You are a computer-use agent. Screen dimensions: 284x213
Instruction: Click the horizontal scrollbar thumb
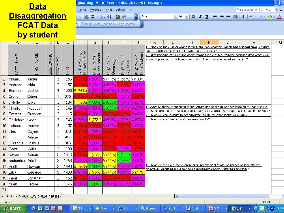pyautogui.click(x=224, y=196)
